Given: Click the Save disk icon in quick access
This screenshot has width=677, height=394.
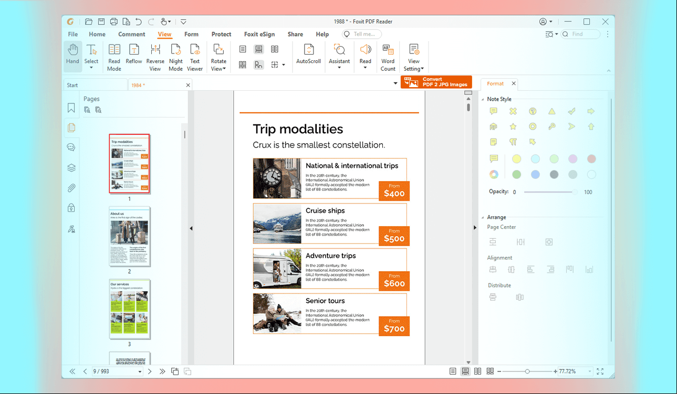Looking at the screenshot, I should click(101, 22).
